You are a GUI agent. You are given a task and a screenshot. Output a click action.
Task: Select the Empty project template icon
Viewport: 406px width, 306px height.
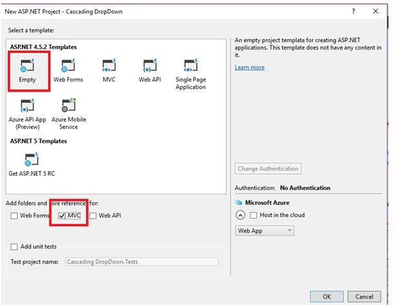[x=27, y=65]
